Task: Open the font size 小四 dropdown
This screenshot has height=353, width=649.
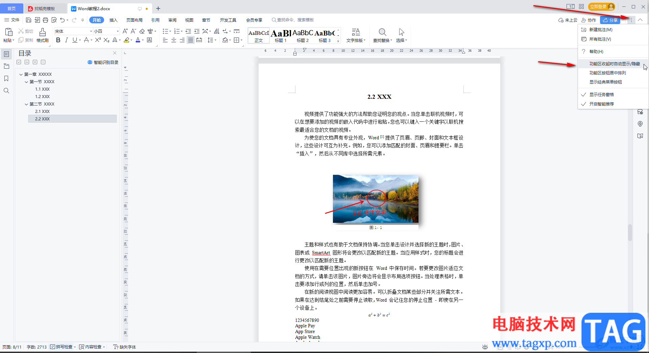Action: [118, 31]
